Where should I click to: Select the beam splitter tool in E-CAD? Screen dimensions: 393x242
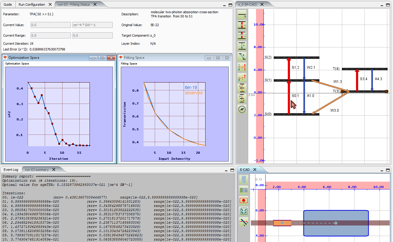(x=244, y=222)
